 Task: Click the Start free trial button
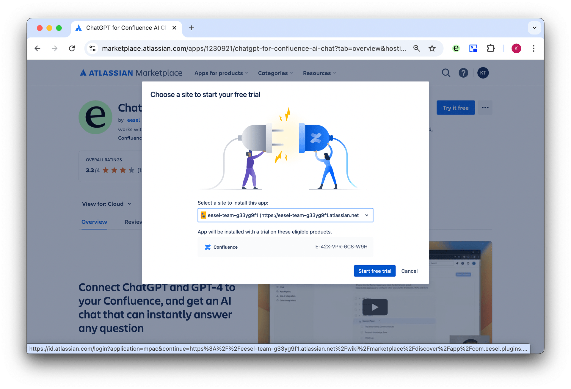[374, 271]
